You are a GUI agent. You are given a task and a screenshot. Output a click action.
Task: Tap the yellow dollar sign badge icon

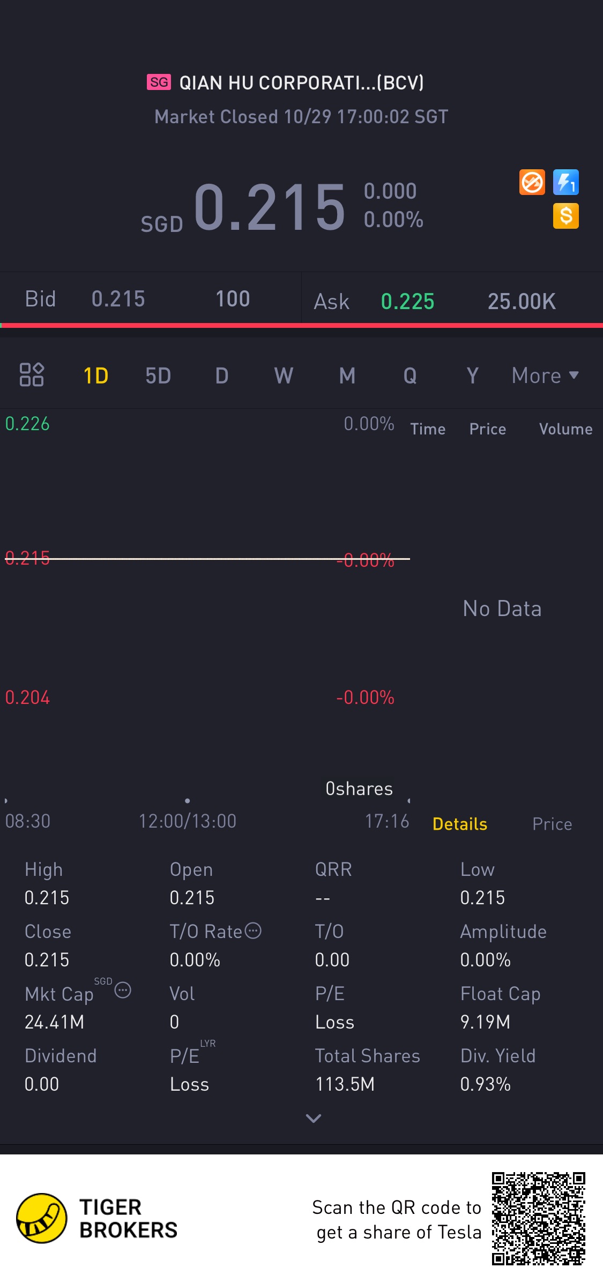[x=565, y=216]
